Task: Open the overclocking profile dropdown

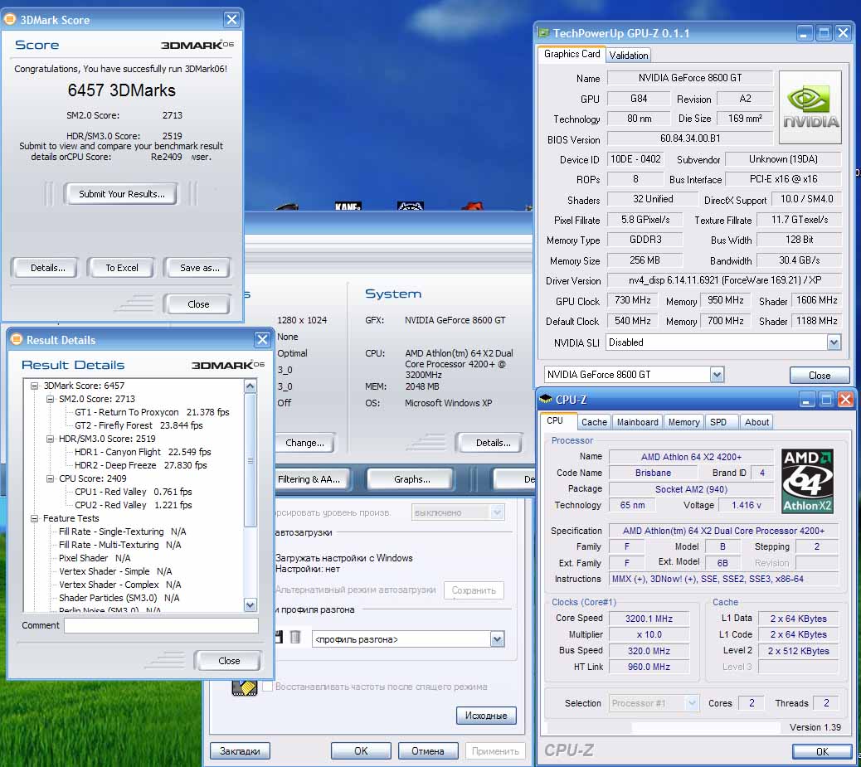Action: pos(497,639)
